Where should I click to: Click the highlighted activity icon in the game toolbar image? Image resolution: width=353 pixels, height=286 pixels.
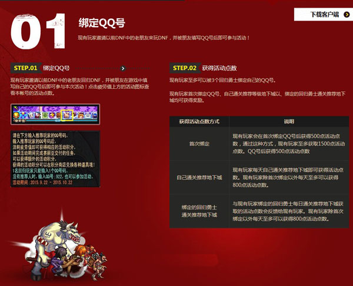click(x=67, y=115)
